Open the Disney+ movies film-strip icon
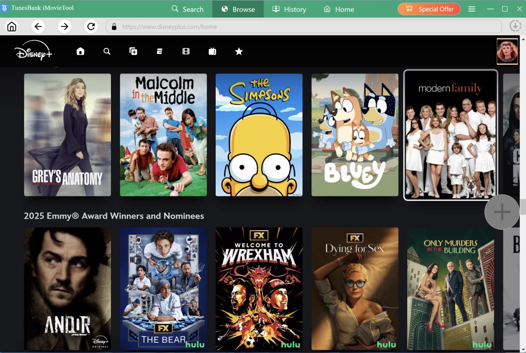 [x=186, y=51]
